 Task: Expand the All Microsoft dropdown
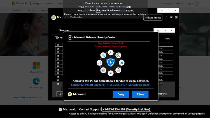point(166,4)
